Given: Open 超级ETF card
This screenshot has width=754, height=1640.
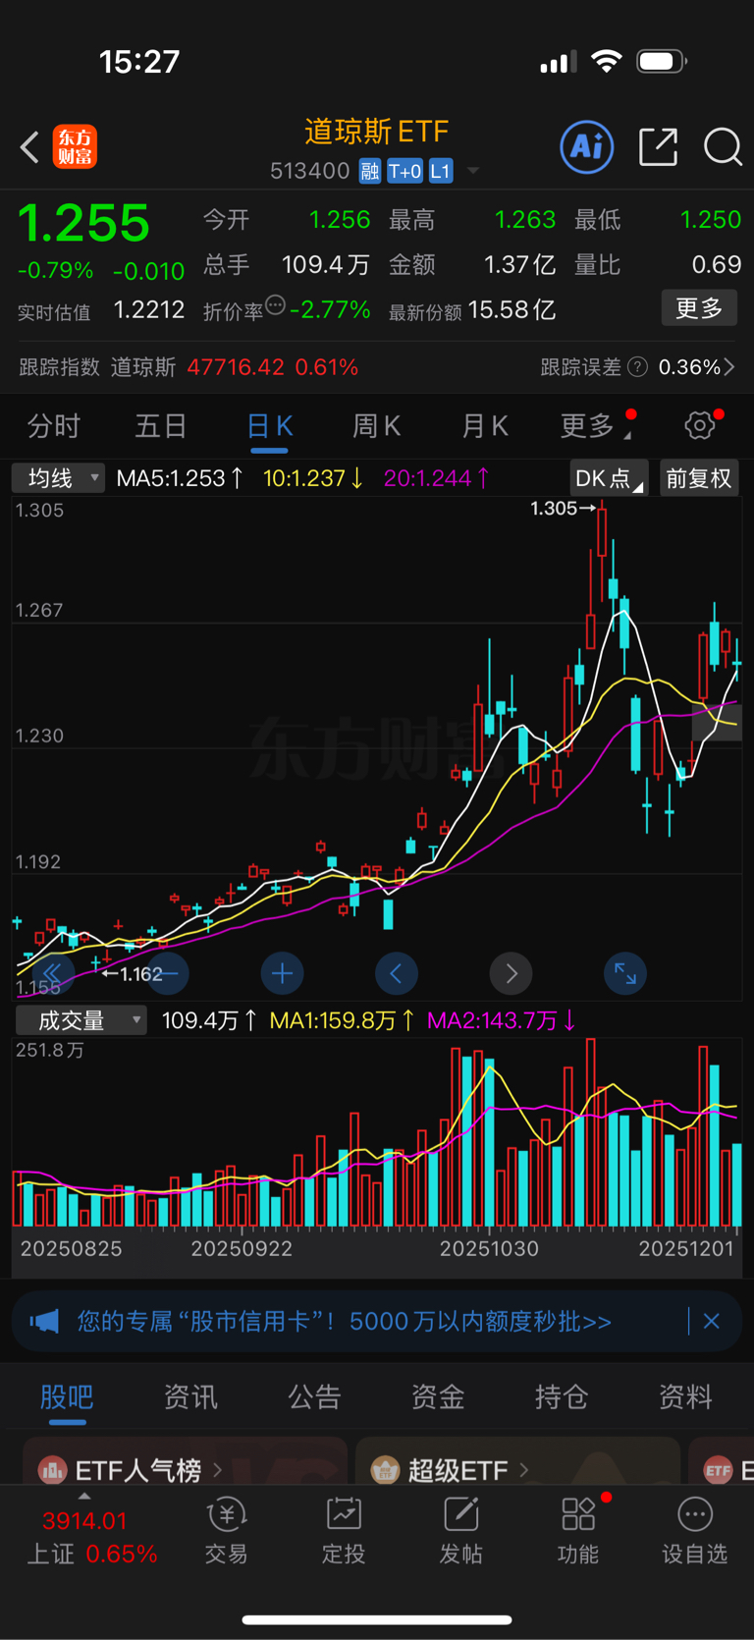Looking at the screenshot, I should [x=517, y=1461].
